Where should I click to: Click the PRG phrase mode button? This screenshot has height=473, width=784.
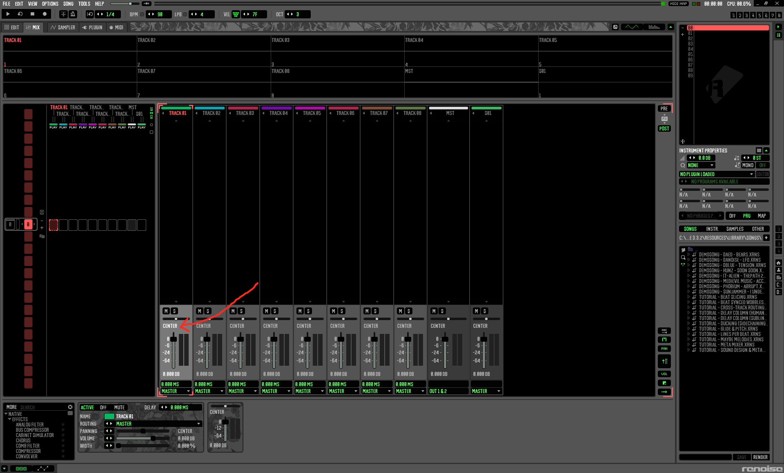click(747, 216)
